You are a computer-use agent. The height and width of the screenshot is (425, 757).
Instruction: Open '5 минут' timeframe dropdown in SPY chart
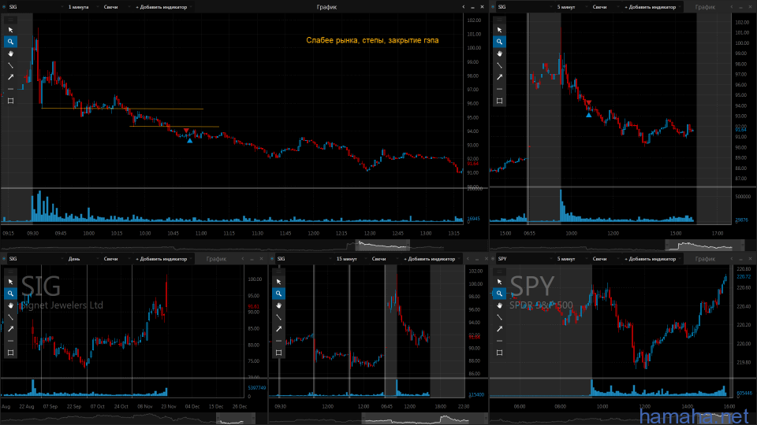pos(569,258)
